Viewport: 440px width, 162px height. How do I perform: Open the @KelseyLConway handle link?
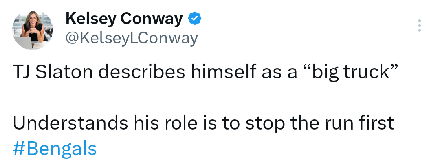click(x=132, y=39)
